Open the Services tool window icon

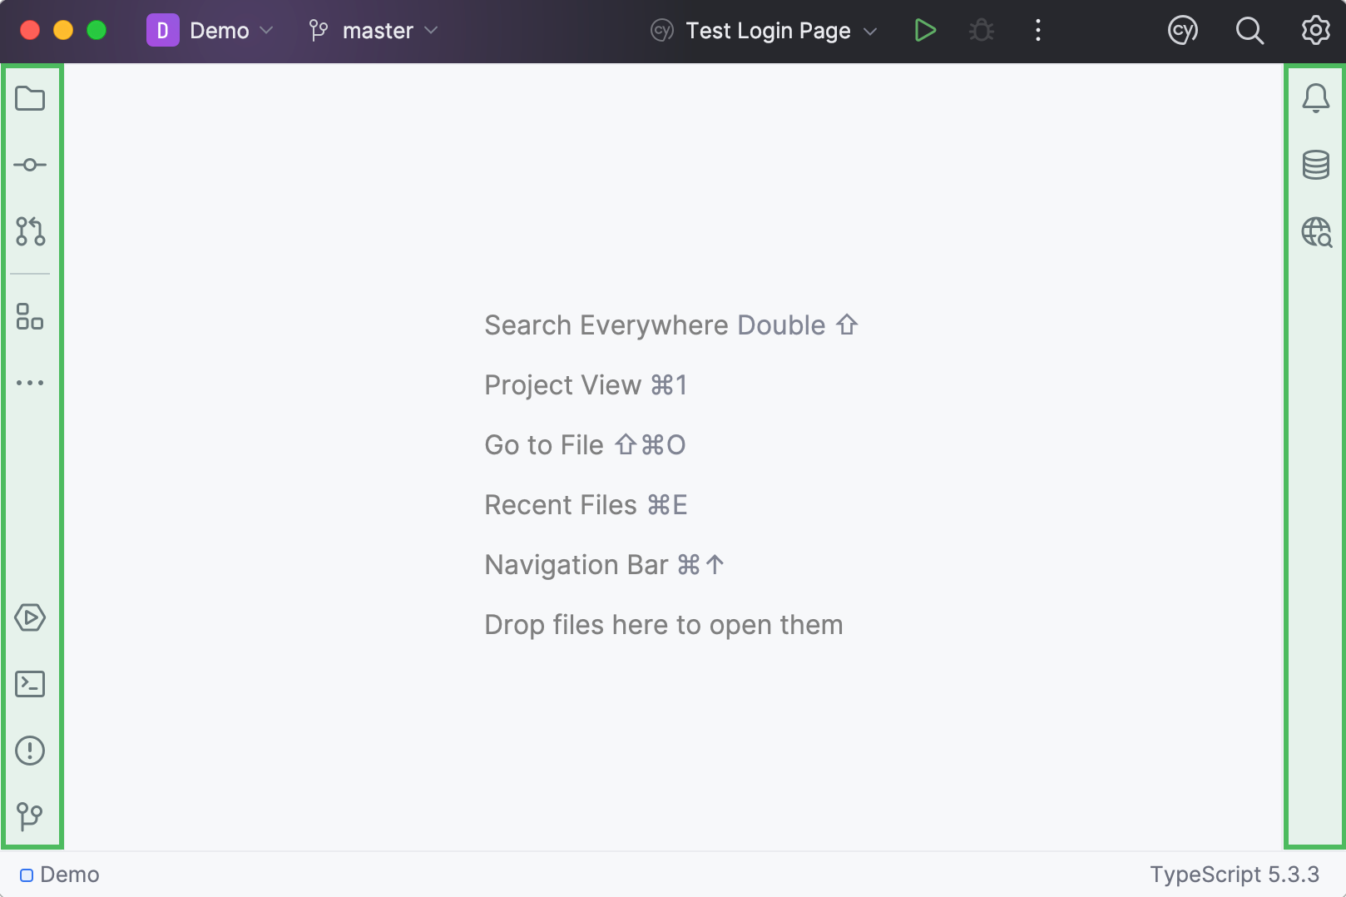[x=30, y=617]
